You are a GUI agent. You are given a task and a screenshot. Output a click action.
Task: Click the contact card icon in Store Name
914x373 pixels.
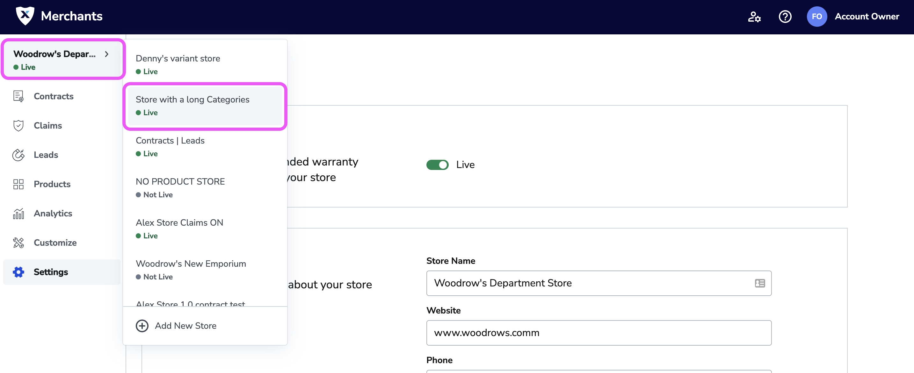tap(760, 283)
